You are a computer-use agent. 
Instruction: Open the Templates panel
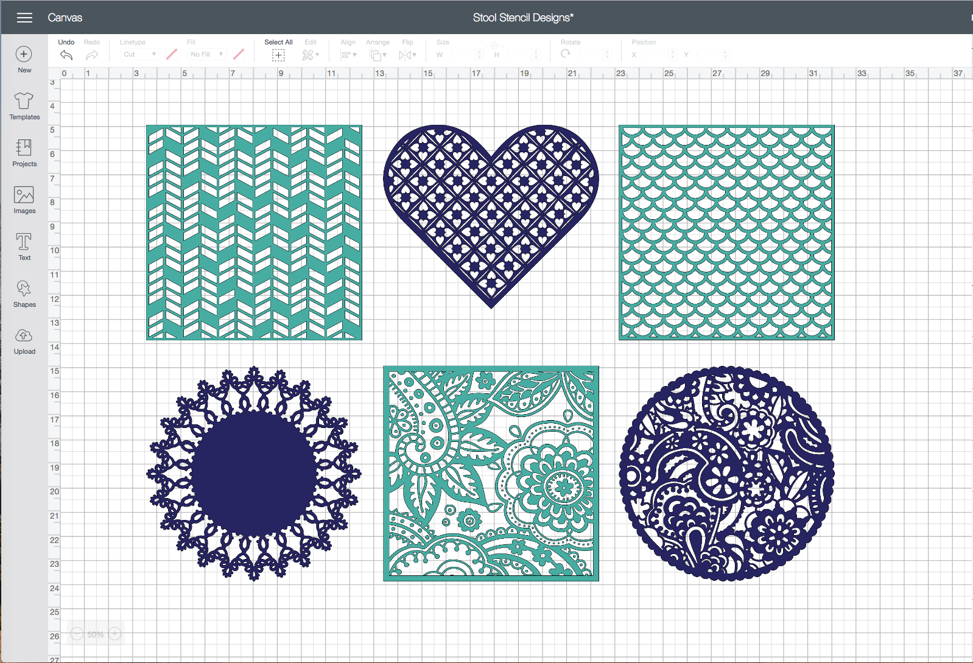click(x=24, y=101)
